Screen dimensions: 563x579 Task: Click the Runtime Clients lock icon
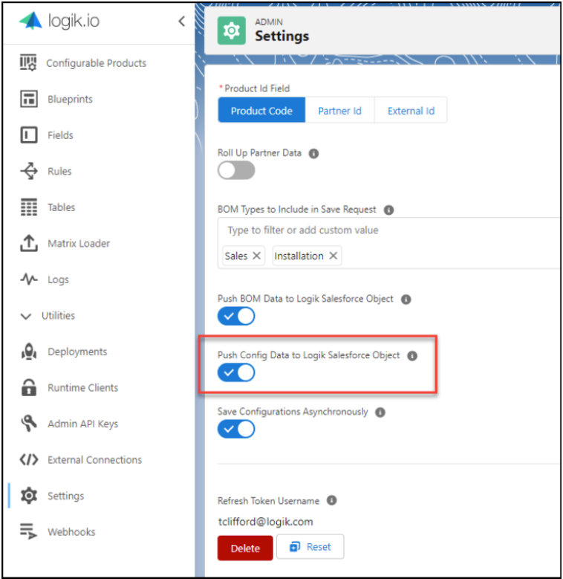(29, 387)
